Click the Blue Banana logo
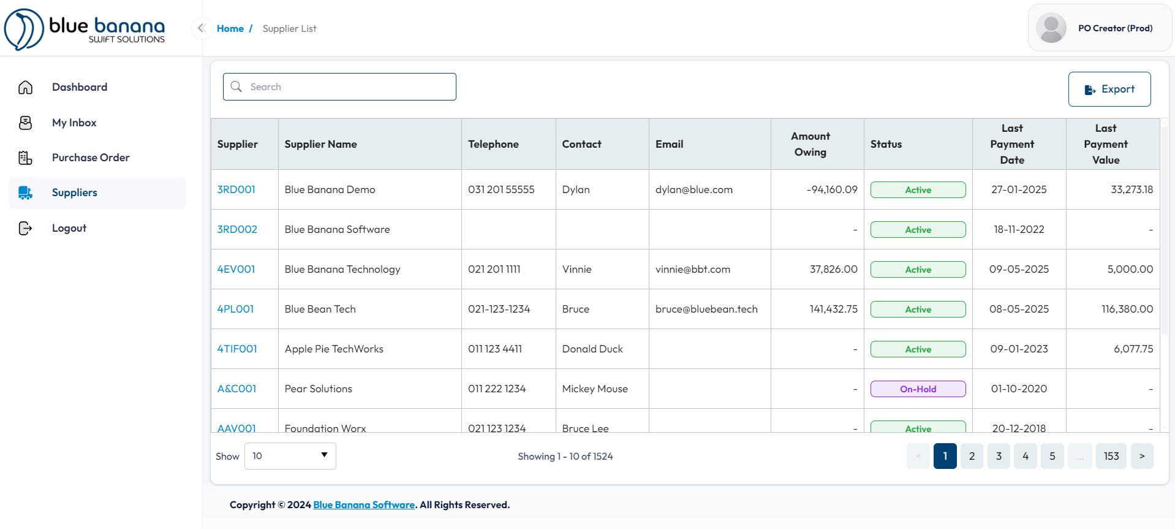 (85, 29)
